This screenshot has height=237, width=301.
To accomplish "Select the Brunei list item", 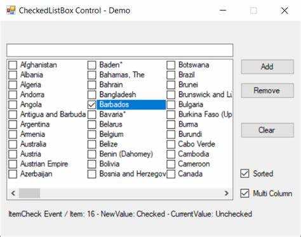I will tap(188, 85).
